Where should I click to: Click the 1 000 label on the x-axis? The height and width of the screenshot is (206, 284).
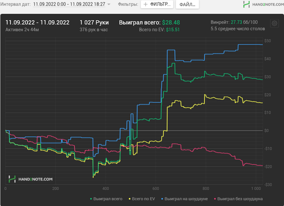click(x=256, y=189)
